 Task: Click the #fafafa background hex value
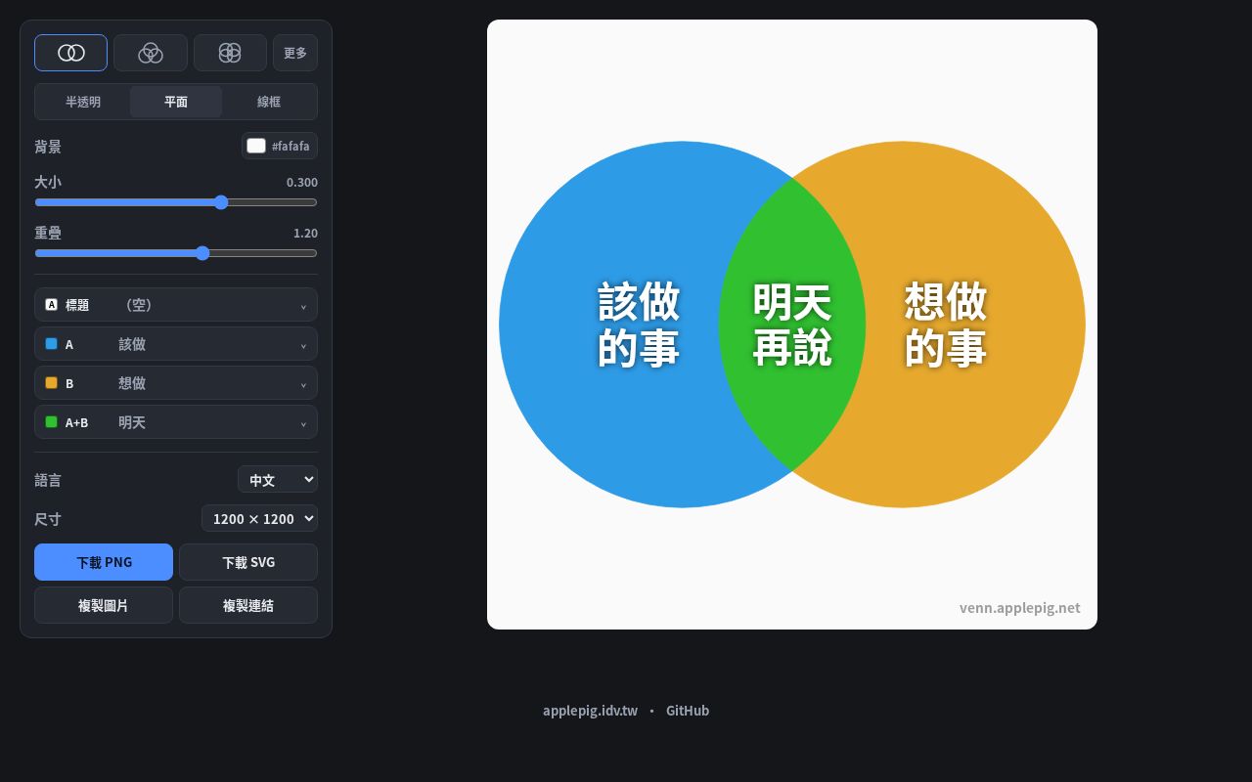tap(291, 146)
